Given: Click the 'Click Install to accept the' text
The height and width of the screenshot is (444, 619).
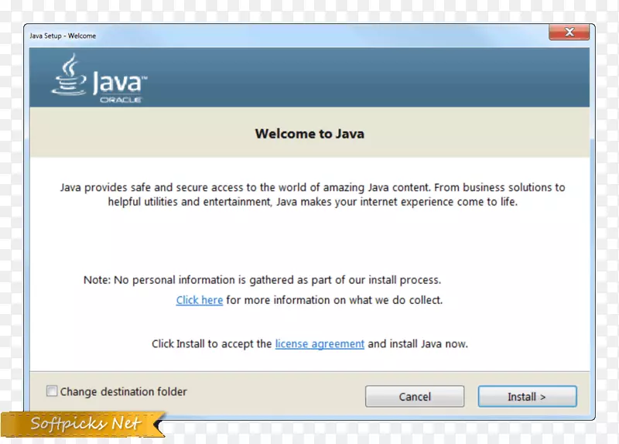Looking at the screenshot, I should click(x=211, y=344).
